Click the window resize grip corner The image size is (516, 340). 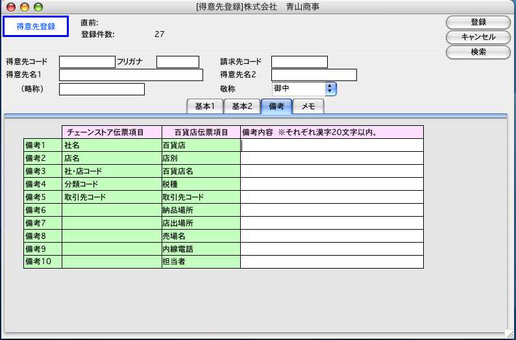510,334
